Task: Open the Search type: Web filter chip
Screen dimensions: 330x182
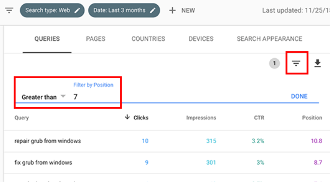Action: [52, 10]
